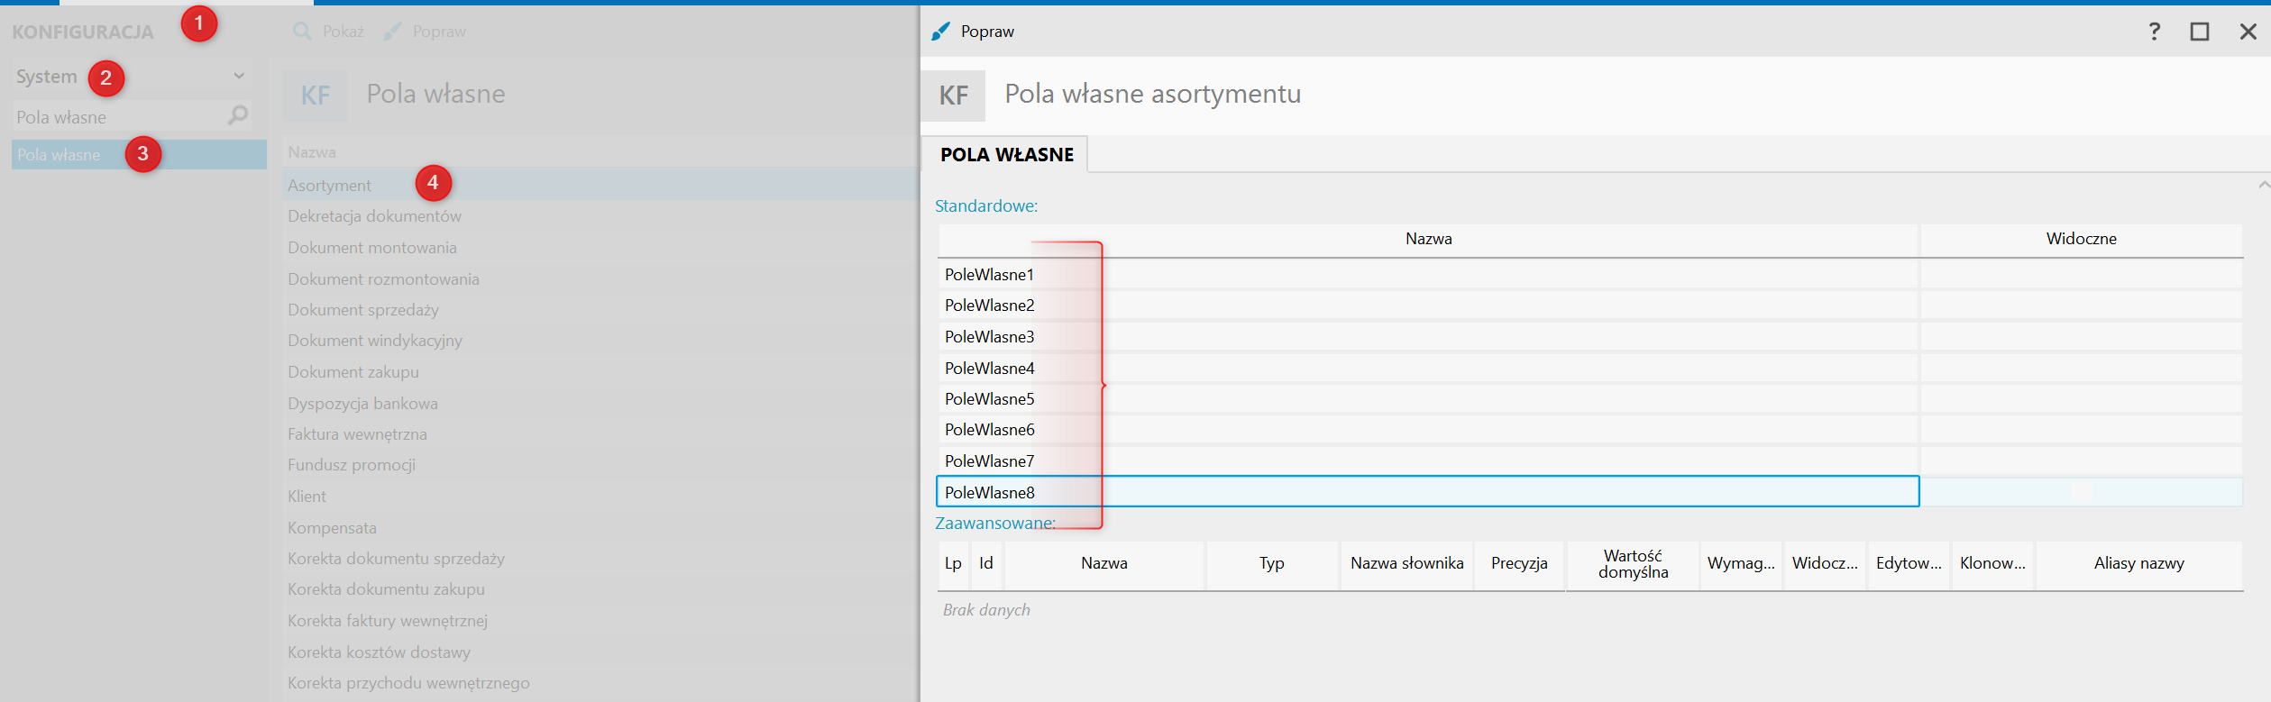
Task: Open help with the question mark icon
Action: [x=2154, y=32]
